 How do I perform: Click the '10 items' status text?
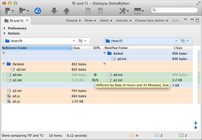55,136
